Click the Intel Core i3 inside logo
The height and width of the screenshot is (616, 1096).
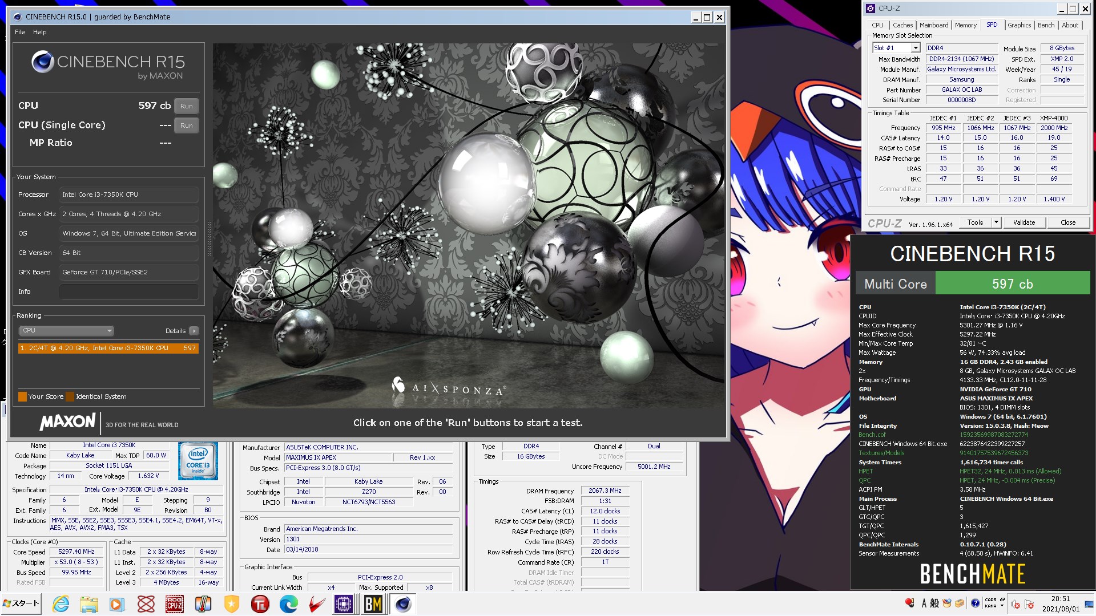point(198,461)
